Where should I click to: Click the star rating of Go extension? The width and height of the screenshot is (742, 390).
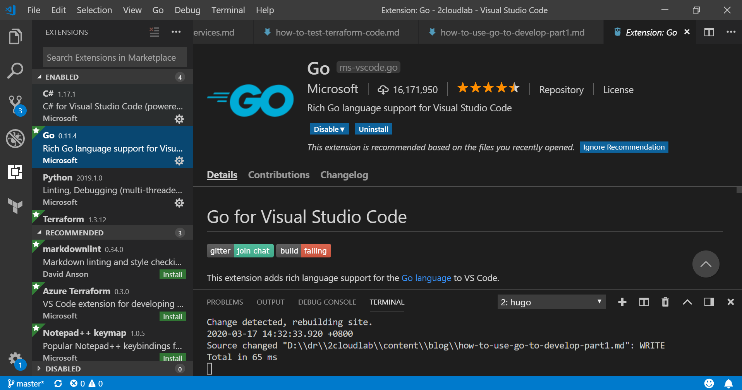point(488,88)
